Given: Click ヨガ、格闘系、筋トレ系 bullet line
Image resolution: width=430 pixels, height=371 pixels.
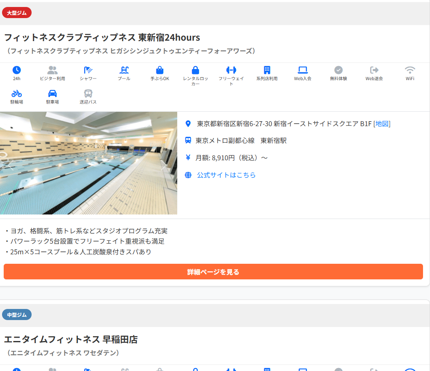Looking at the screenshot, I should coord(87,231).
